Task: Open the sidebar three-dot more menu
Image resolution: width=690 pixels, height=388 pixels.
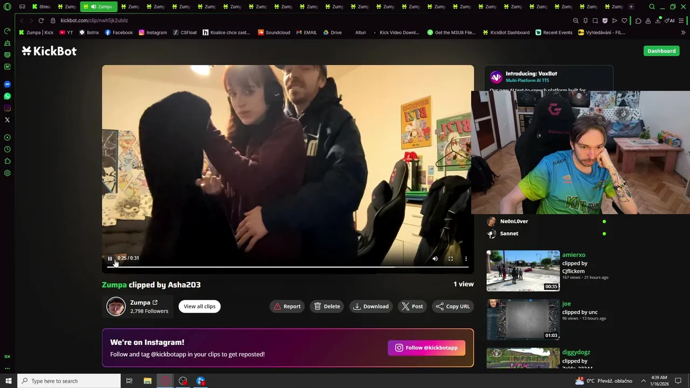Action: [x=8, y=369]
